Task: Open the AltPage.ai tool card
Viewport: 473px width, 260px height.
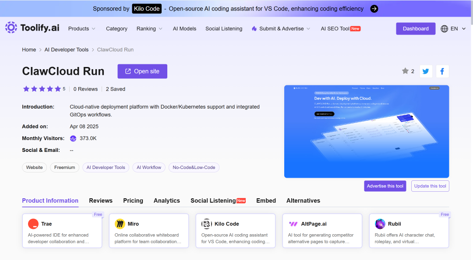Action: 322,231
